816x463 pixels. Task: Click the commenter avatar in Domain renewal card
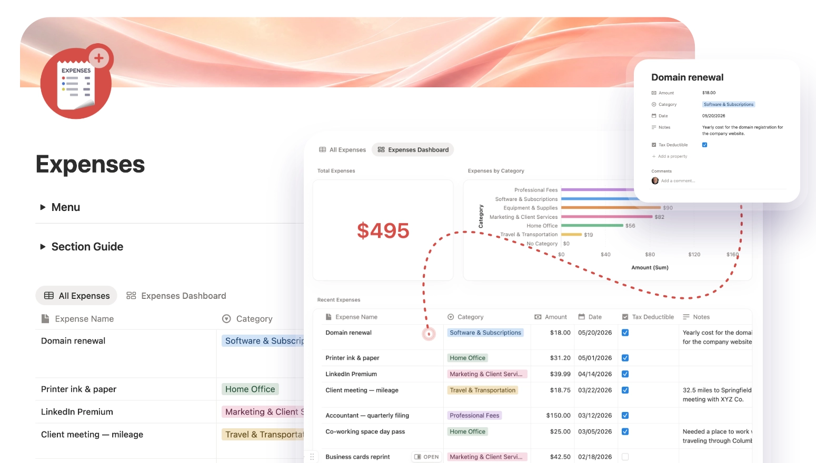click(x=655, y=181)
